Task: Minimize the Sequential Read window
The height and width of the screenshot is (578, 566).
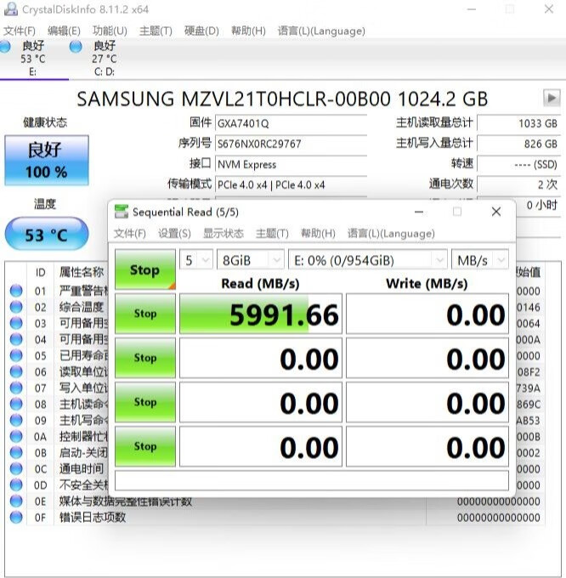Action: (419, 212)
